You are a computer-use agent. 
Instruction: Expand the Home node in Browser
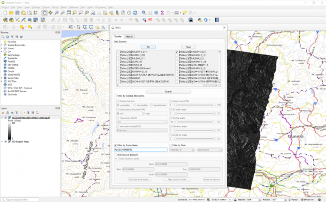pyautogui.click(x=2, y=48)
